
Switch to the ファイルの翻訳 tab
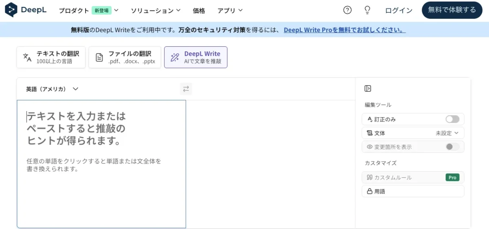coord(125,57)
